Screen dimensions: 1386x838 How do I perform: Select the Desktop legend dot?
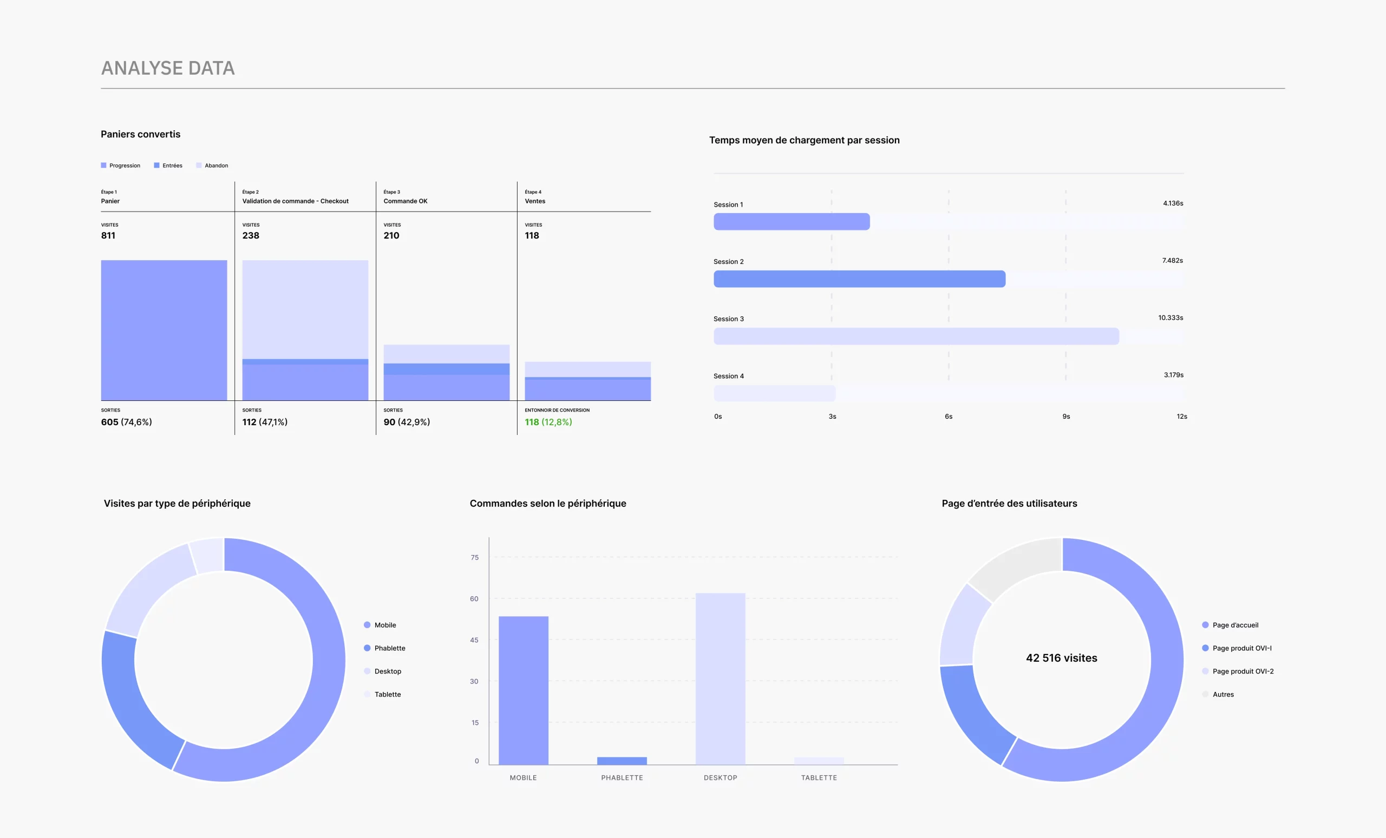coord(369,671)
